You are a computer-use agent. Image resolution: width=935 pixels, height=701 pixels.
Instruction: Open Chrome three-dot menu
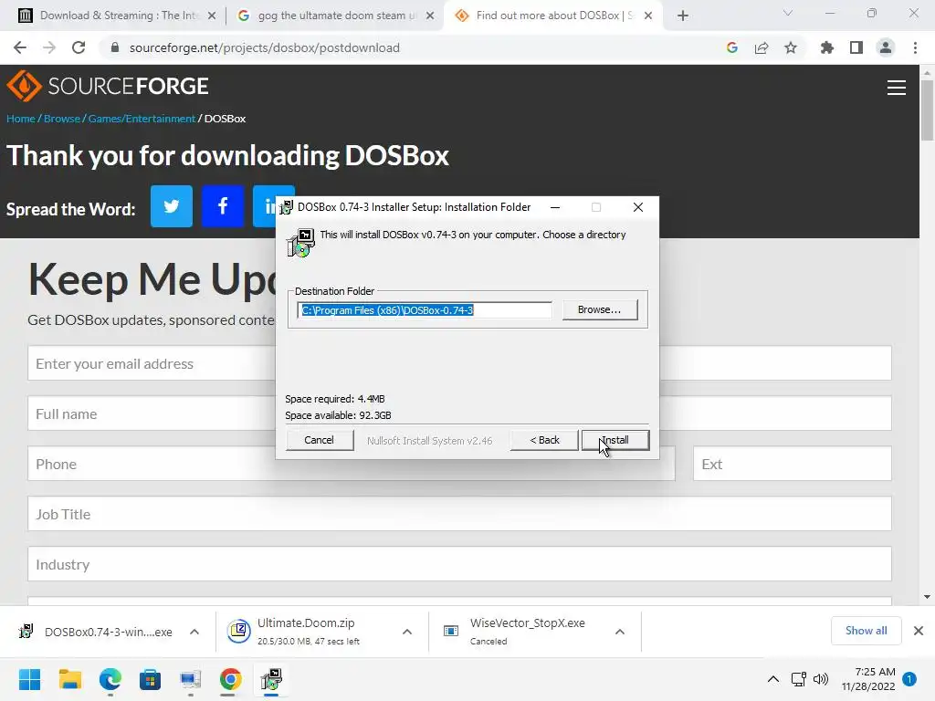pos(915,47)
